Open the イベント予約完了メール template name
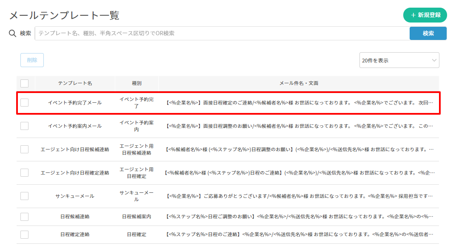Viewport: 456px width, 251px height. pos(75,102)
